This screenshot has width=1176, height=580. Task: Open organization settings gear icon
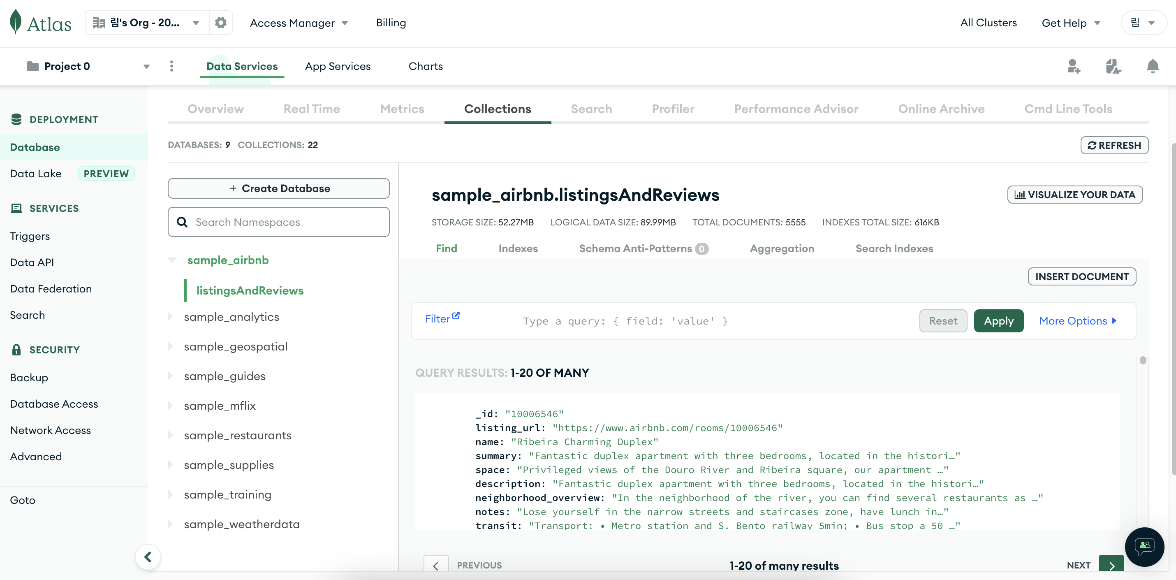(x=220, y=23)
